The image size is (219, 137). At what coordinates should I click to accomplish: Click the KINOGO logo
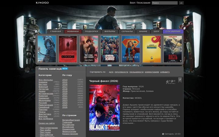point(42,3)
